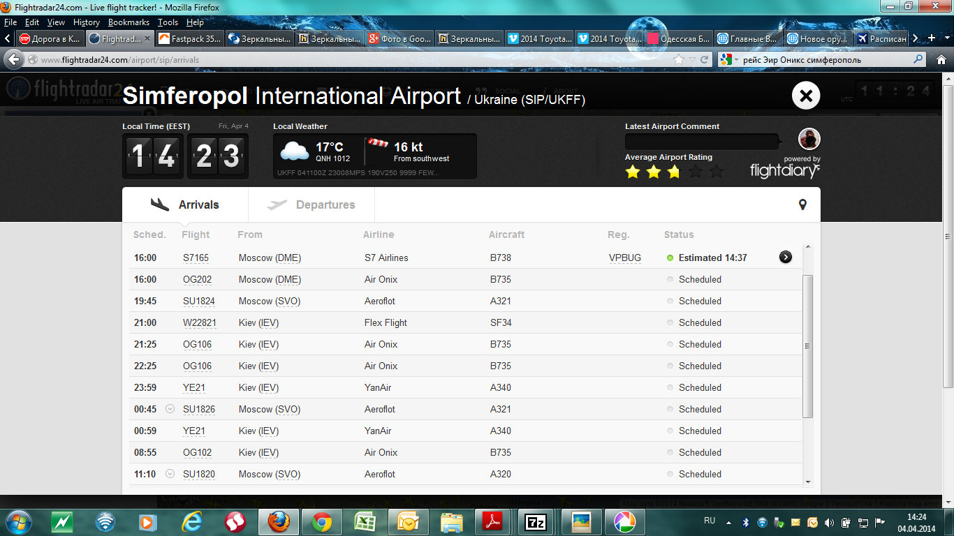954x536 pixels.
Task: Click the VPBUG registration link
Action: pyautogui.click(x=624, y=258)
